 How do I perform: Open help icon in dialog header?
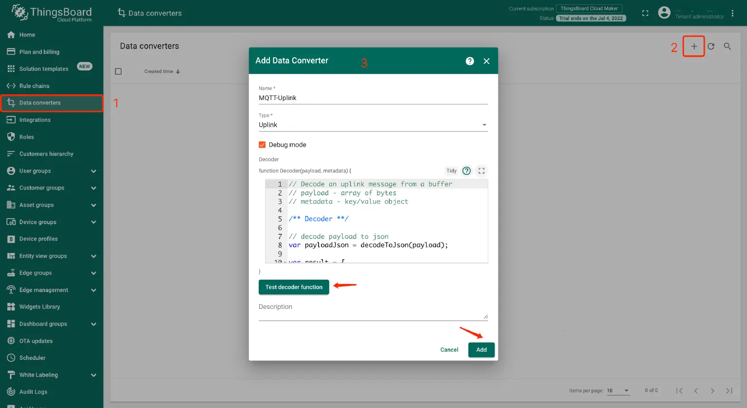[469, 61]
